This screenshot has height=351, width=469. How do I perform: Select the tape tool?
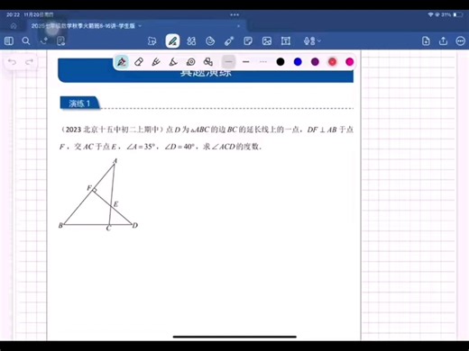pyautogui.click(x=229, y=41)
